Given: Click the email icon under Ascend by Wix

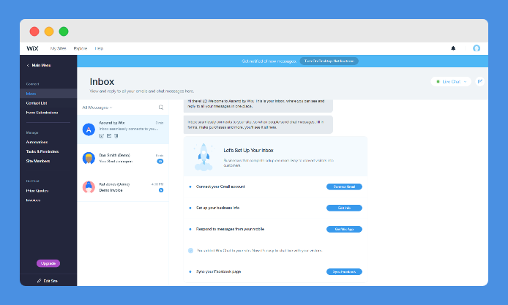Looking at the screenshot, I should tap(109, 136).
